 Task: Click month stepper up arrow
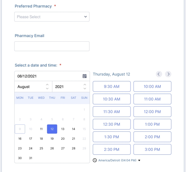tap(47, 85)
